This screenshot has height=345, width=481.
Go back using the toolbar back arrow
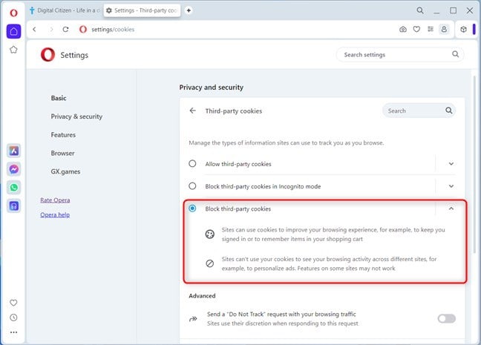pyautogui.click(x=34, y=30)
